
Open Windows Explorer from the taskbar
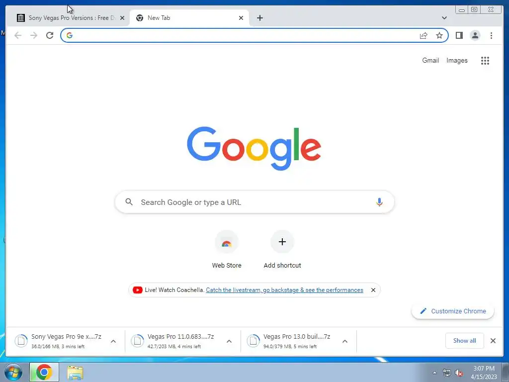(x=75, y=373)
